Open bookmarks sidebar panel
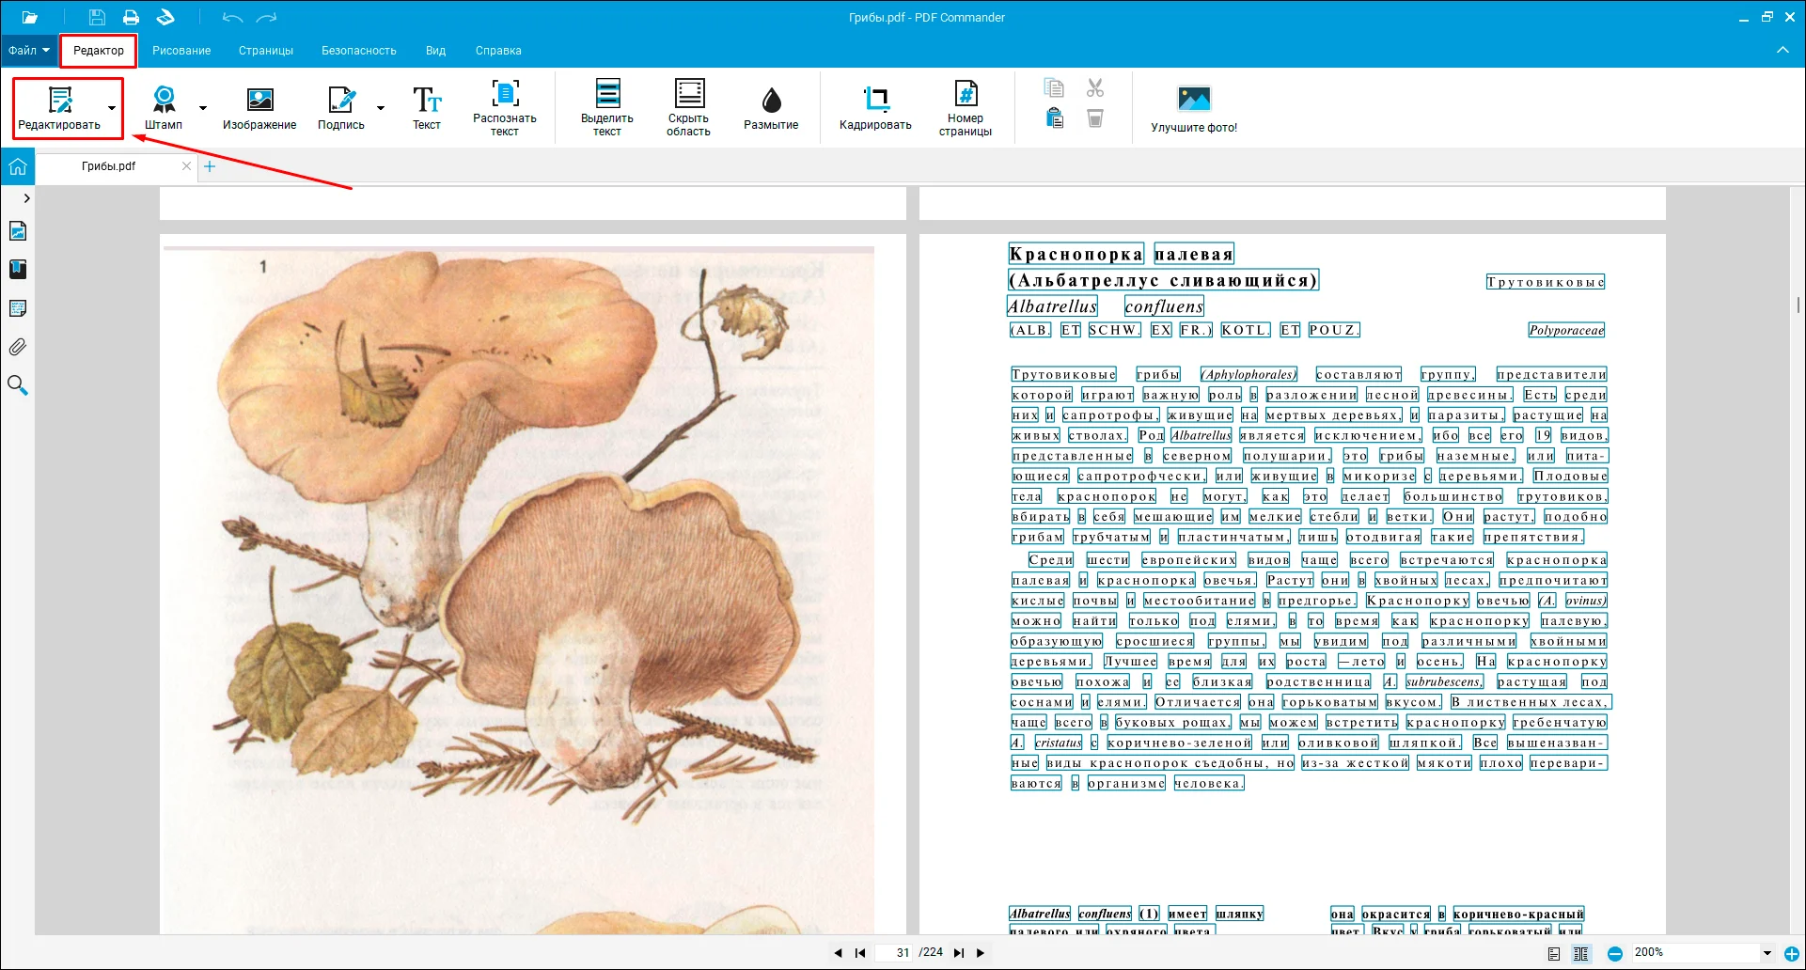Screen dimensions: 1806x970 point(18,270)
